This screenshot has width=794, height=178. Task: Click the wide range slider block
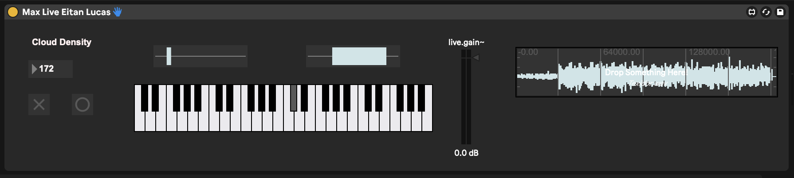359,56
